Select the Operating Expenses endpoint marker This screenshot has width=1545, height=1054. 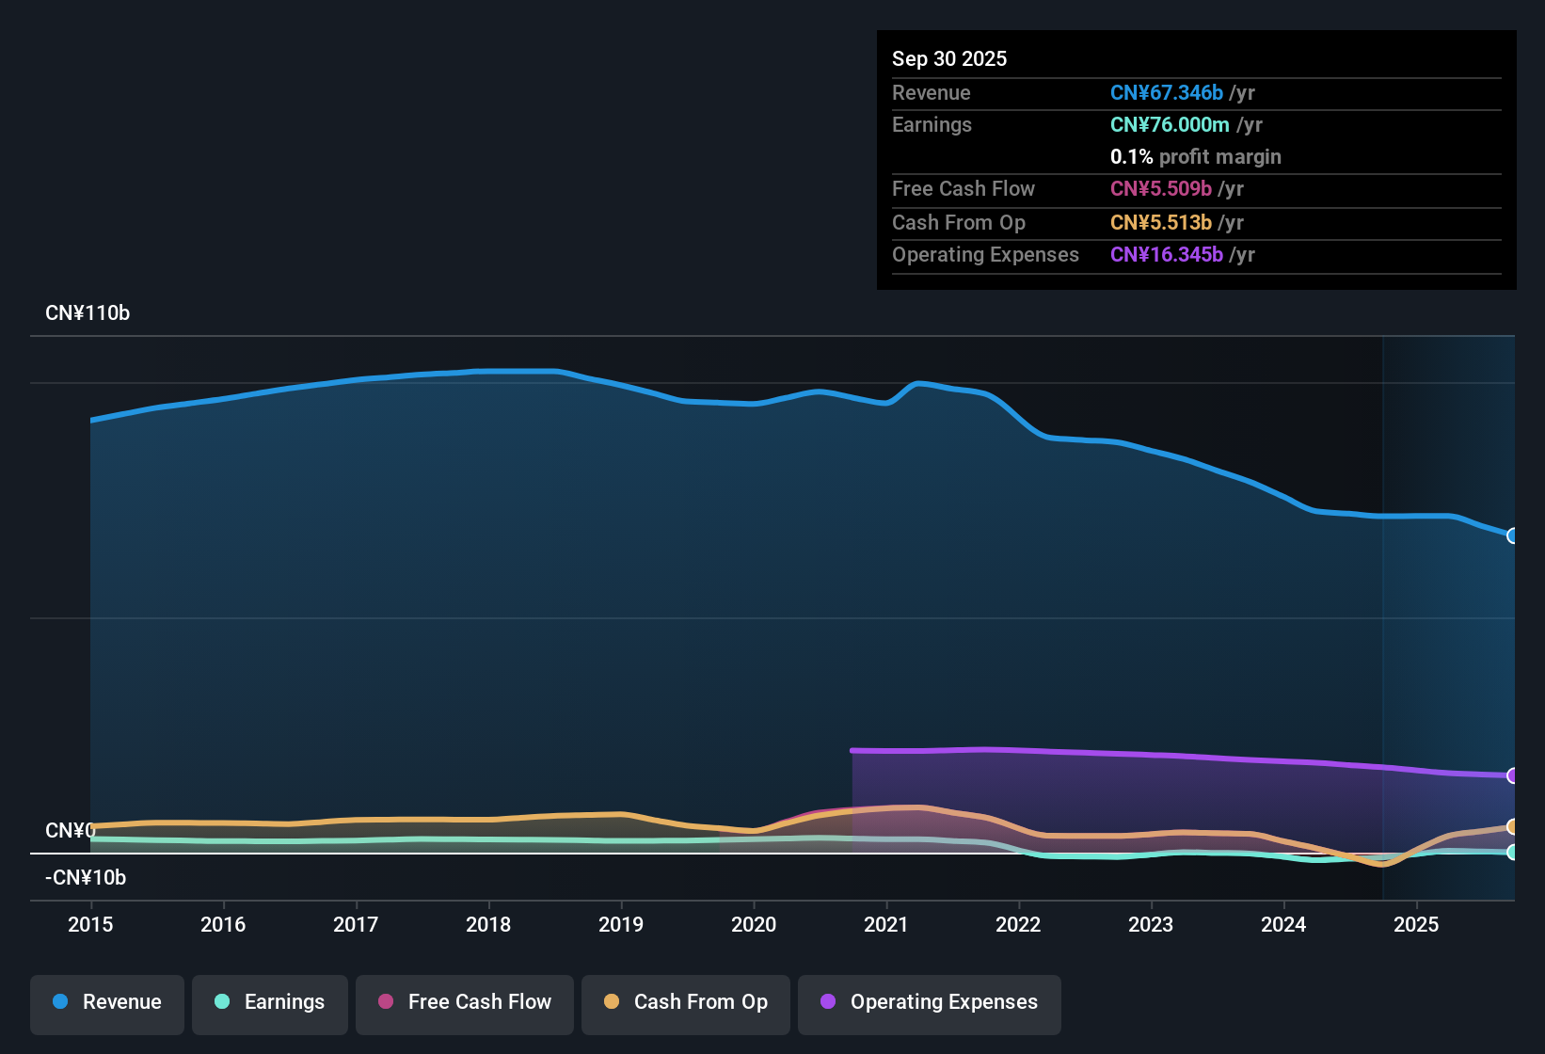click(1513, 775)
